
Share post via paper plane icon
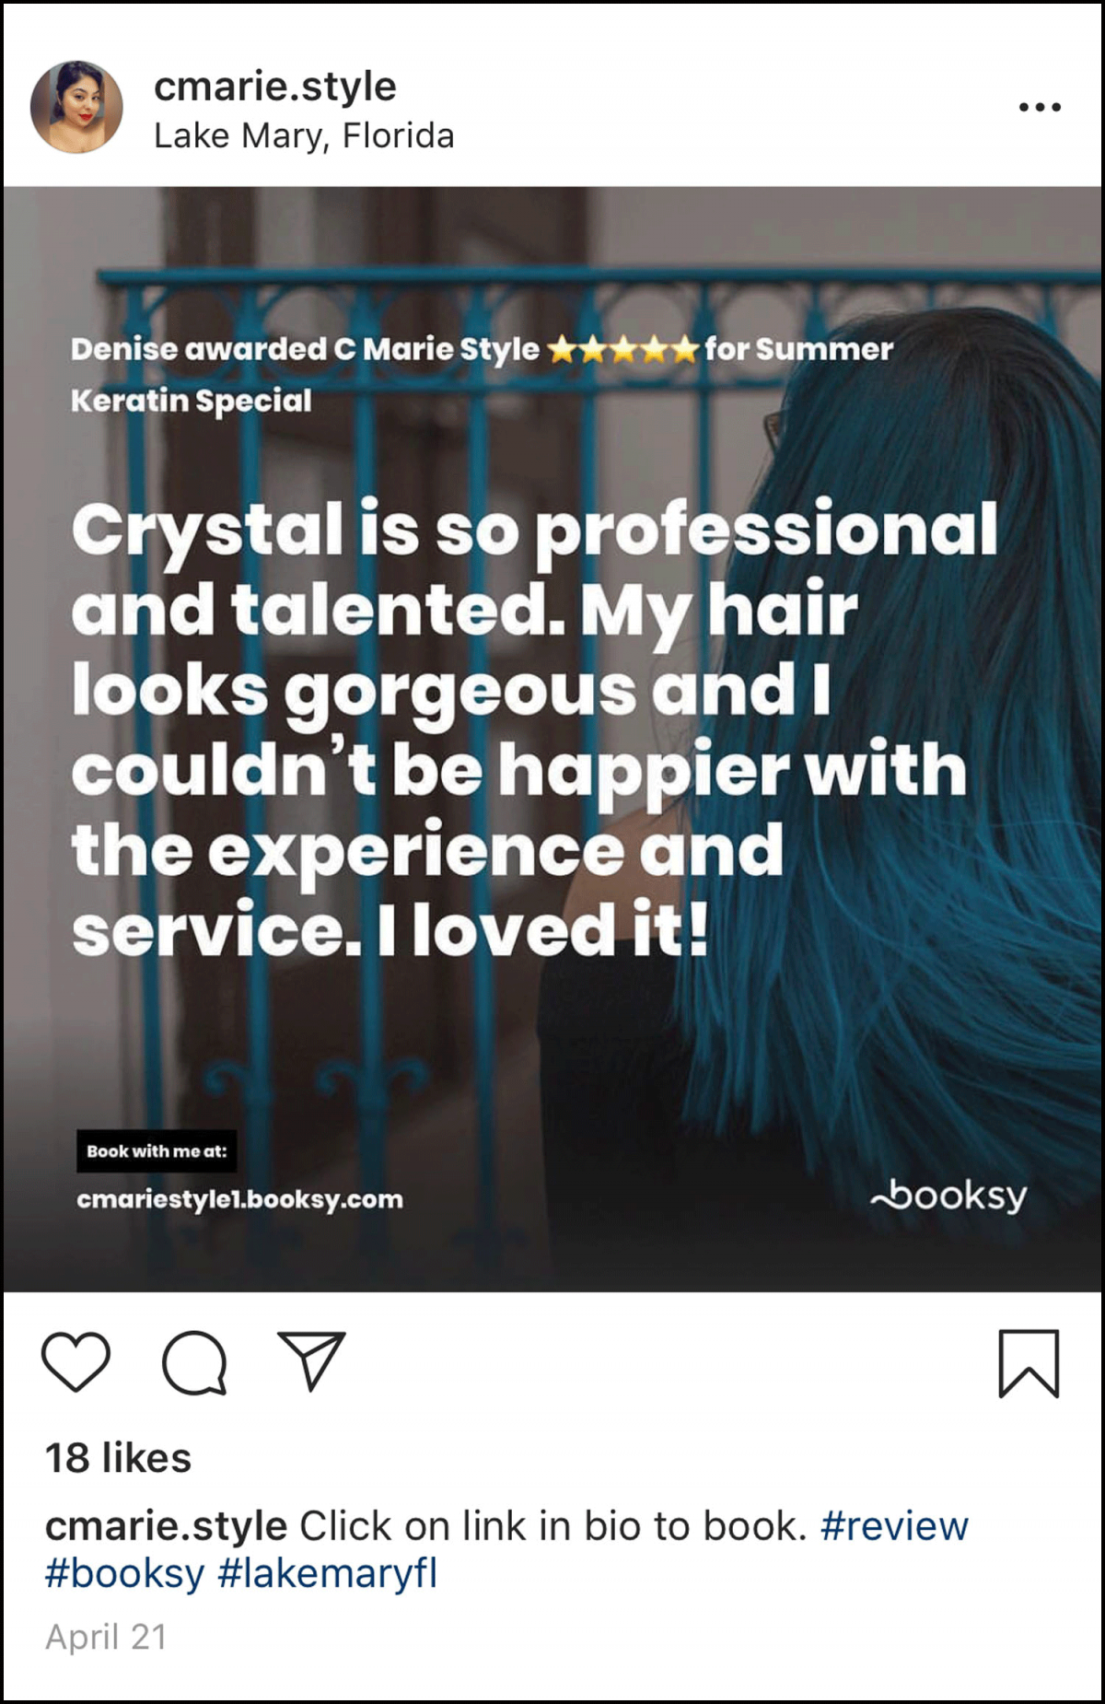(x=311, y=1360)
